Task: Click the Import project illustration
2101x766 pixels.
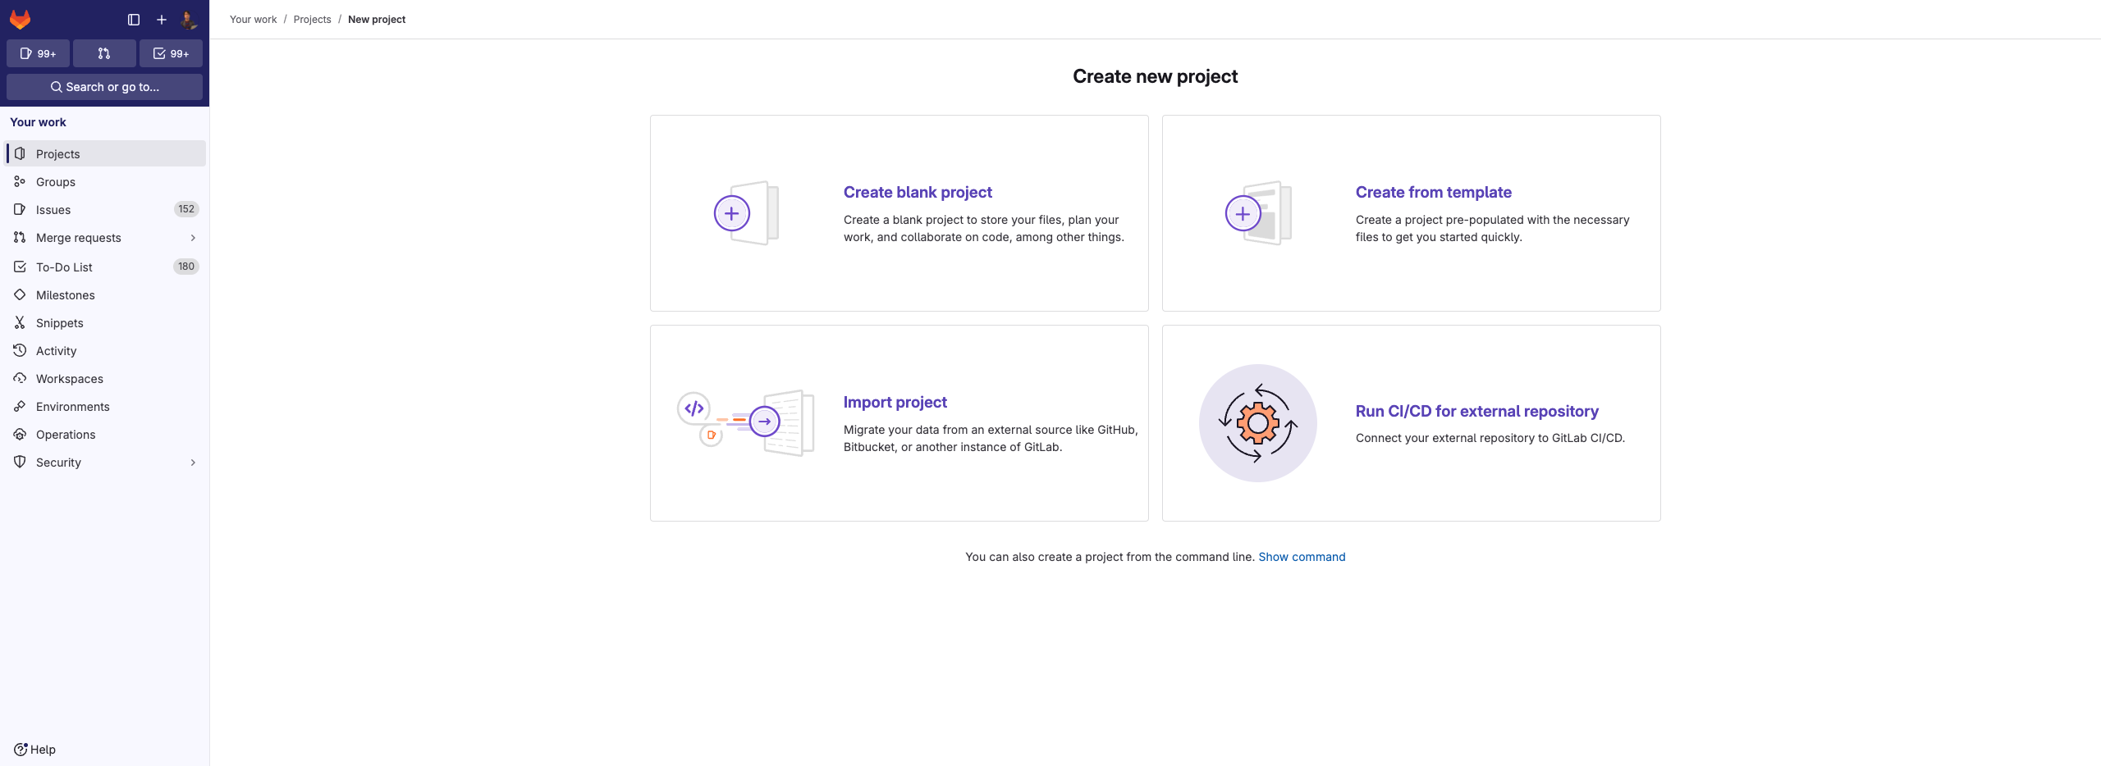Action: click(745, 423)
